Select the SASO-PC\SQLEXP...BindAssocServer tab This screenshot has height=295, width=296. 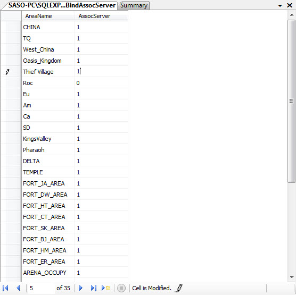coord(62,5)
